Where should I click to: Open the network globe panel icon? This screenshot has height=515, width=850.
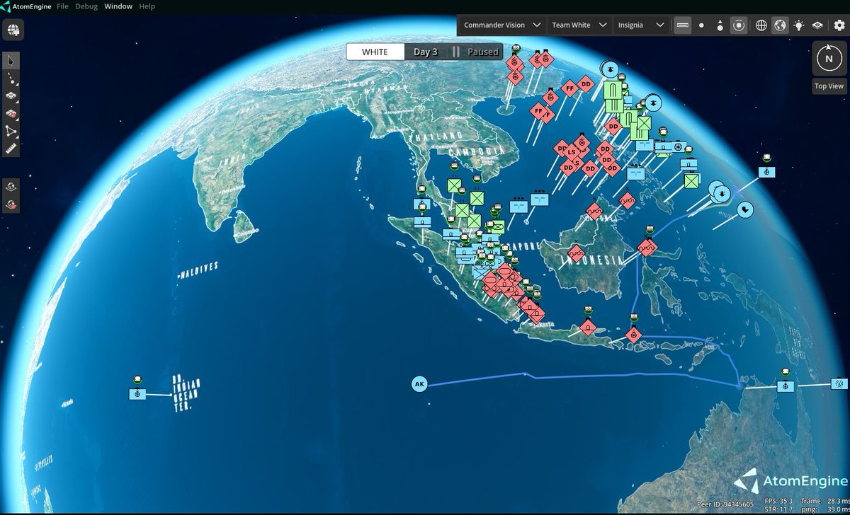tap(14, 30)
